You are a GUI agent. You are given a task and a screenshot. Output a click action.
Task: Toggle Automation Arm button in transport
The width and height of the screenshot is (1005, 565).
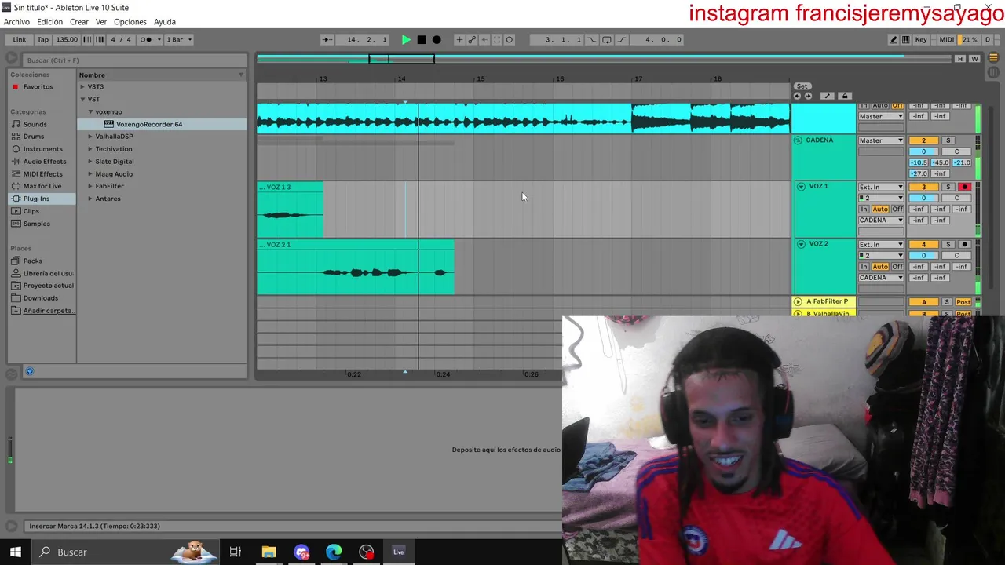pyautogui.click(x=472, y=39)
